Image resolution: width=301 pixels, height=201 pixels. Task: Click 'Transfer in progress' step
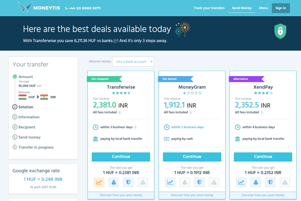(36, 147)
